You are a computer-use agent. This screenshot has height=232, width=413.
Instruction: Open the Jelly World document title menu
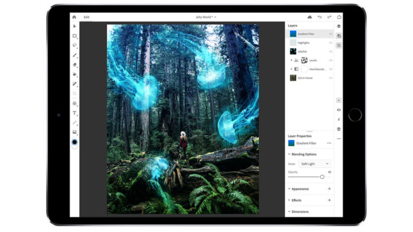coord(206,17)
